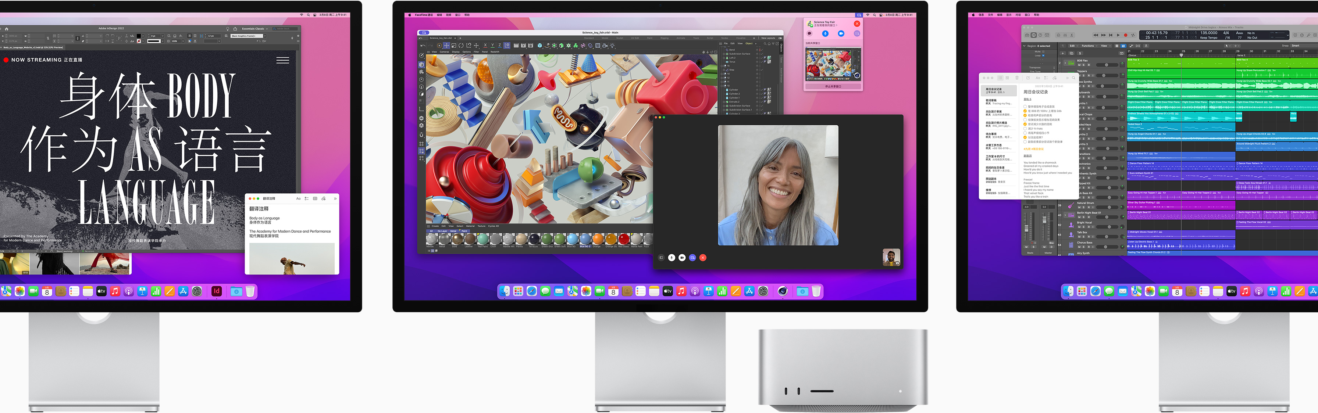Open the Essentials Classic workspace dropdown in InDesign
Image resolution: width=1318 pixels, height=413 pixels.
tap(254, 29)
